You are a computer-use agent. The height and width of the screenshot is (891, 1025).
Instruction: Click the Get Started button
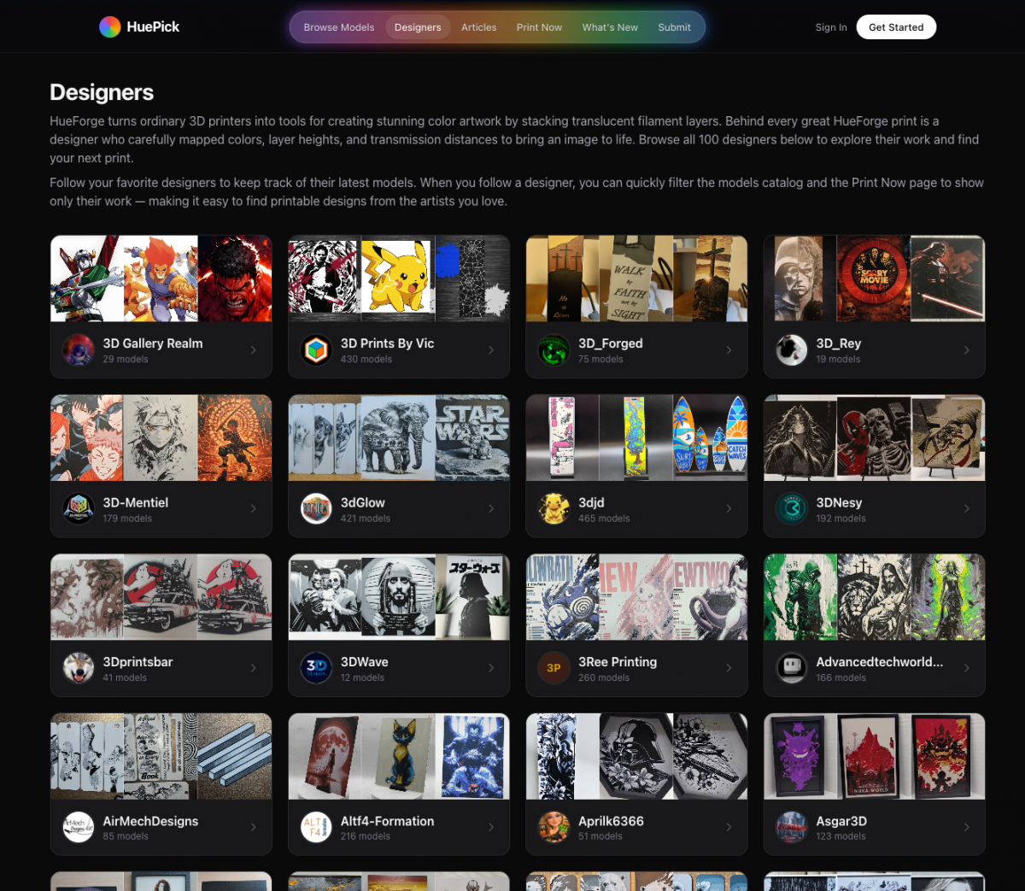click(x=896, y=27)
